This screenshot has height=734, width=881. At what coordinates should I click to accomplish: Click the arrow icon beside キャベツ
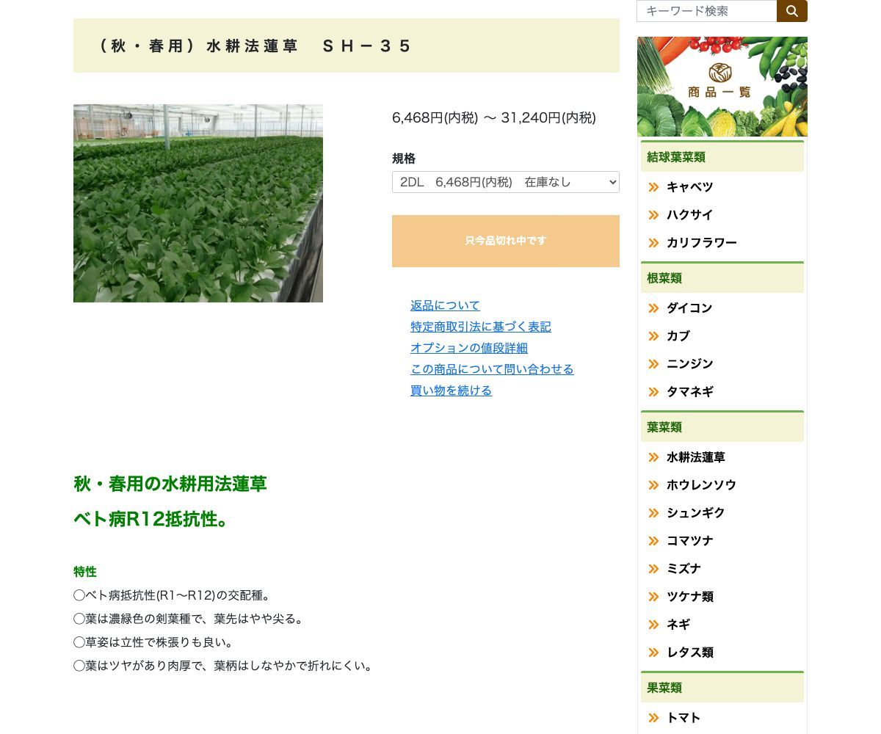(653, 187)
